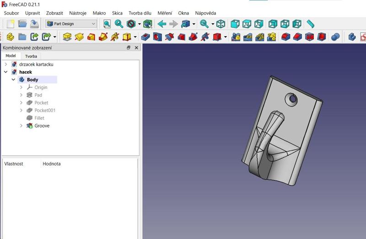The image size is (366, 239).
Task: Undock the Kombinované zobrazení panel
Action: tap(129, 48)
